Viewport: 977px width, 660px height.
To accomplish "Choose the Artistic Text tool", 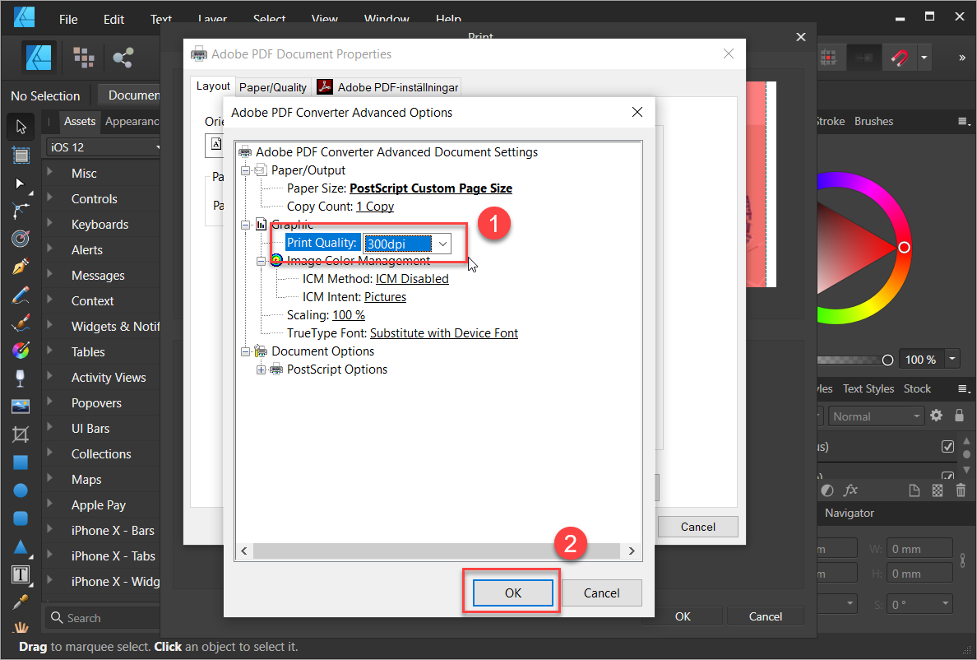I will (x=21, y=574).
